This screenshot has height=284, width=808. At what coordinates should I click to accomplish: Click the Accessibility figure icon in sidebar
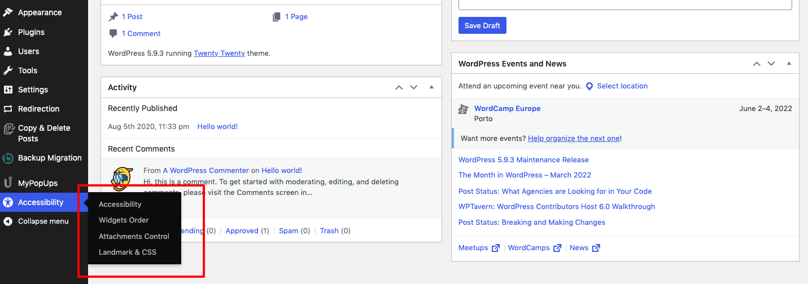click(x=8, y=202)
